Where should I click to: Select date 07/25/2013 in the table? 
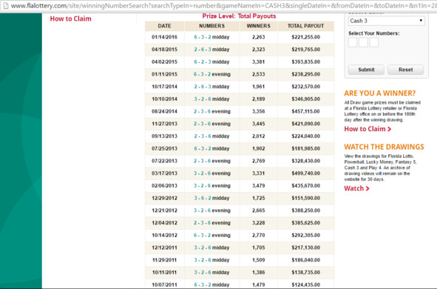tap(164, 148)
